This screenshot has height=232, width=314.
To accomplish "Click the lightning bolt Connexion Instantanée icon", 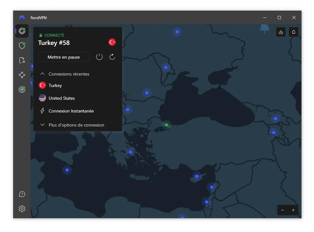I will tap(42, 111).
